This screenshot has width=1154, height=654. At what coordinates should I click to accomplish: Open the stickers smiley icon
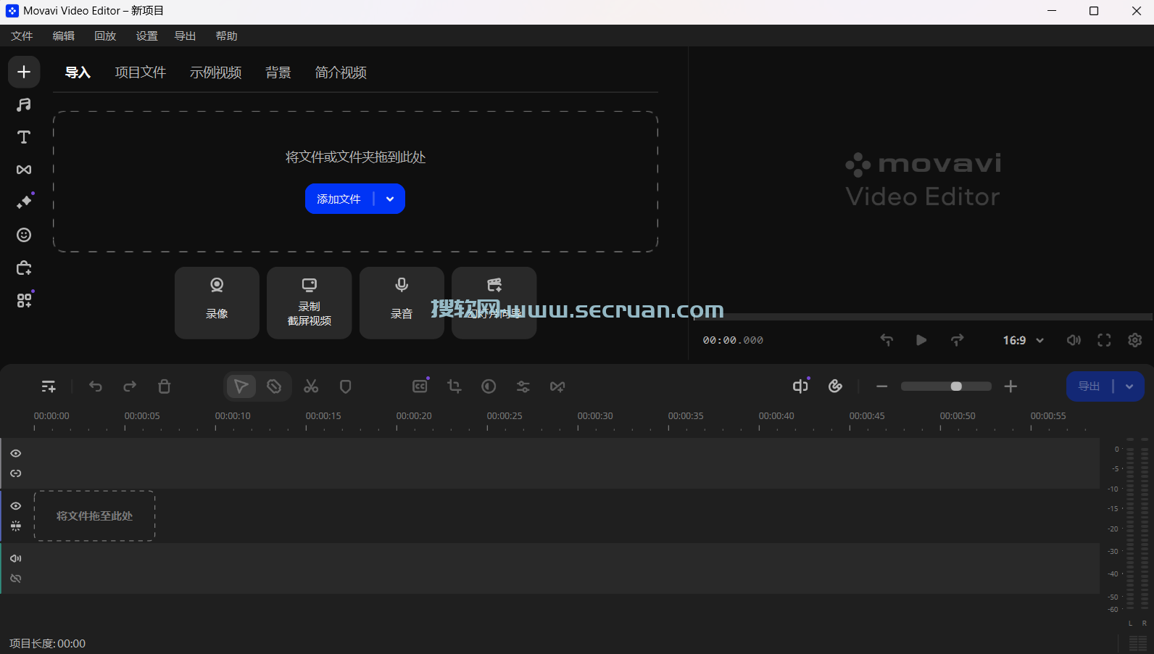click(x=24, y=235)
